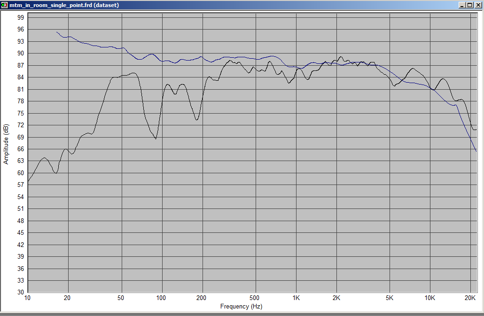The width and height of the screenshot is (484, 316).
Task: Click the 48 amplitude axis value
Action: 21,221
